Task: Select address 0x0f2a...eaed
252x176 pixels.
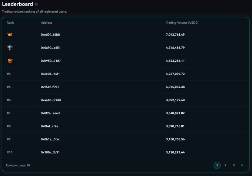Action: (50, 113)
